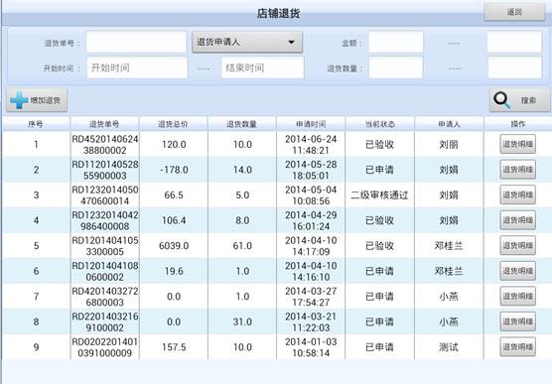Open 退货明细 for row 5 with total 6039.0

[x=518, y=245]
